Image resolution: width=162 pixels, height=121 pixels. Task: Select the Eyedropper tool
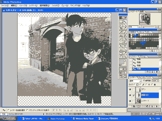pyautogui.click(x=125, y=53)
